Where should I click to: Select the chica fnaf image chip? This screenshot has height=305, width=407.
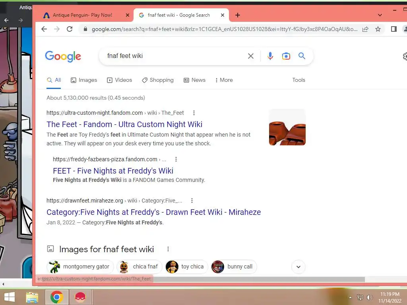pyautogui.click(x=139, y=267)
